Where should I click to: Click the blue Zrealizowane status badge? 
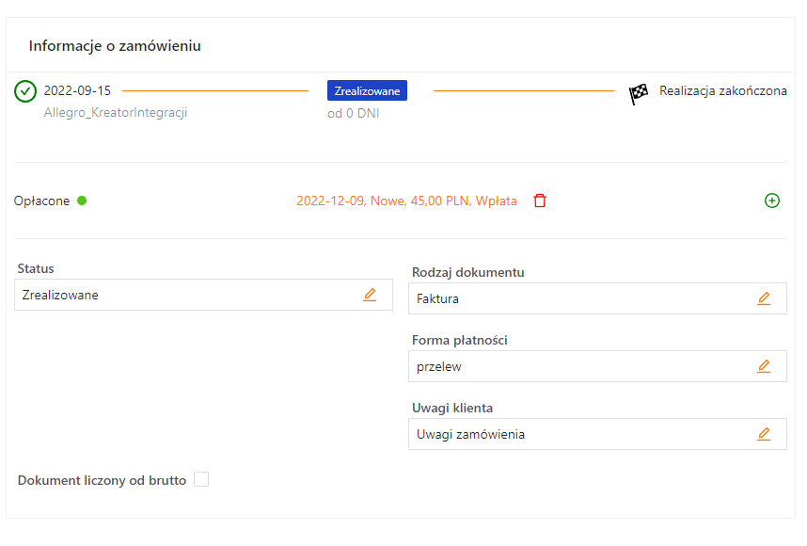[367, 91]
